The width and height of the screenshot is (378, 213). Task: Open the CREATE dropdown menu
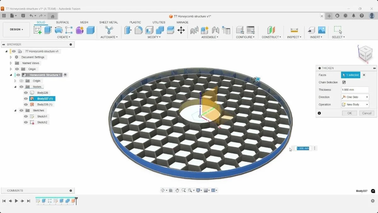(64, 37)
